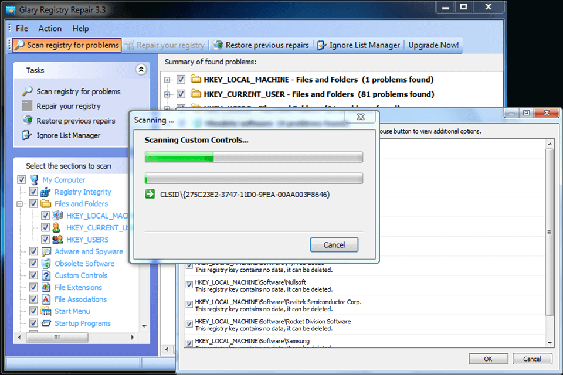Click the File Extensions icon
Viewport: 563px width, 375px height.
pos(46,287)
